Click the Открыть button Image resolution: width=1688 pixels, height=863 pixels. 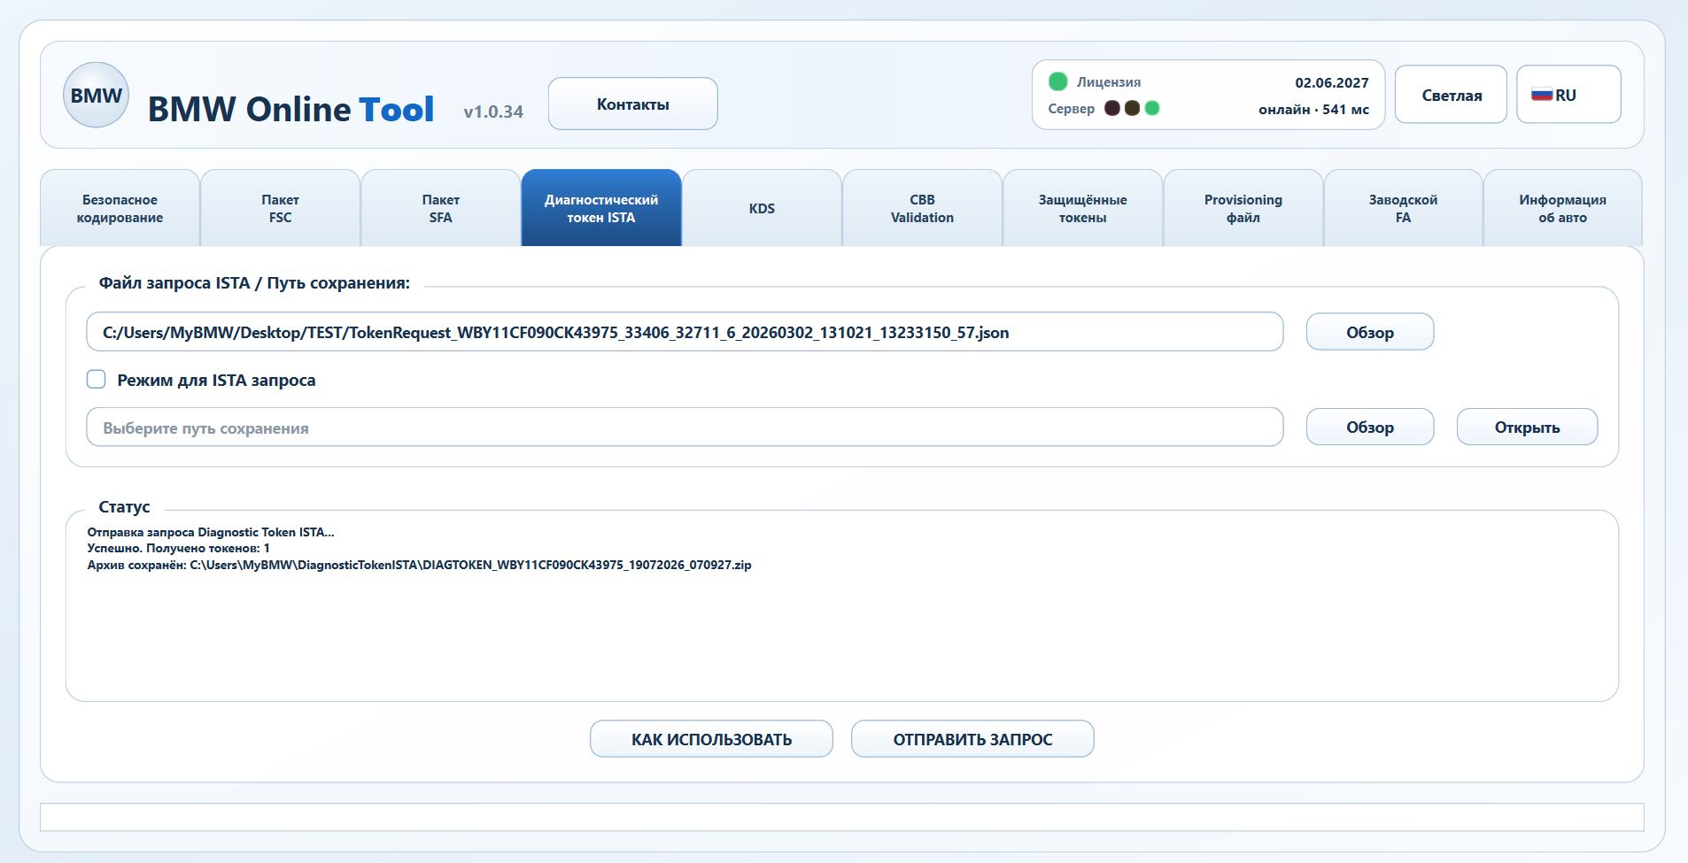(x=1527, y=427)
